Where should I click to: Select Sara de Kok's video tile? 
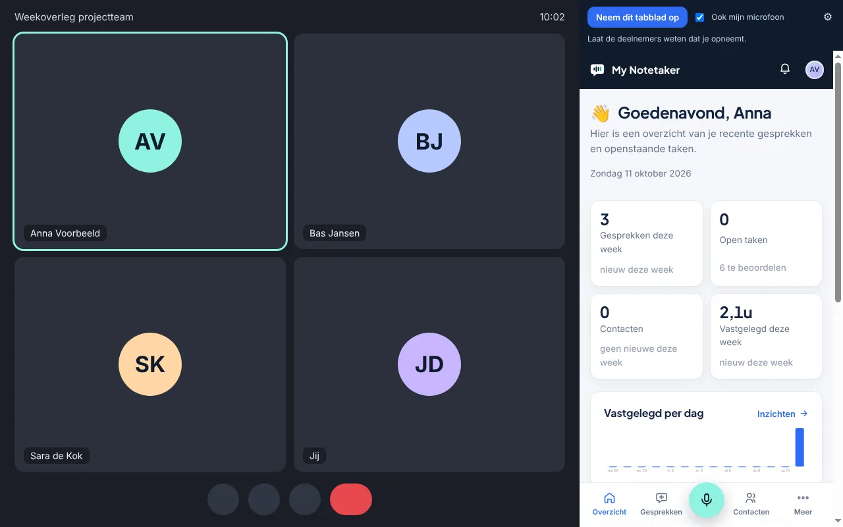(150, 364)
